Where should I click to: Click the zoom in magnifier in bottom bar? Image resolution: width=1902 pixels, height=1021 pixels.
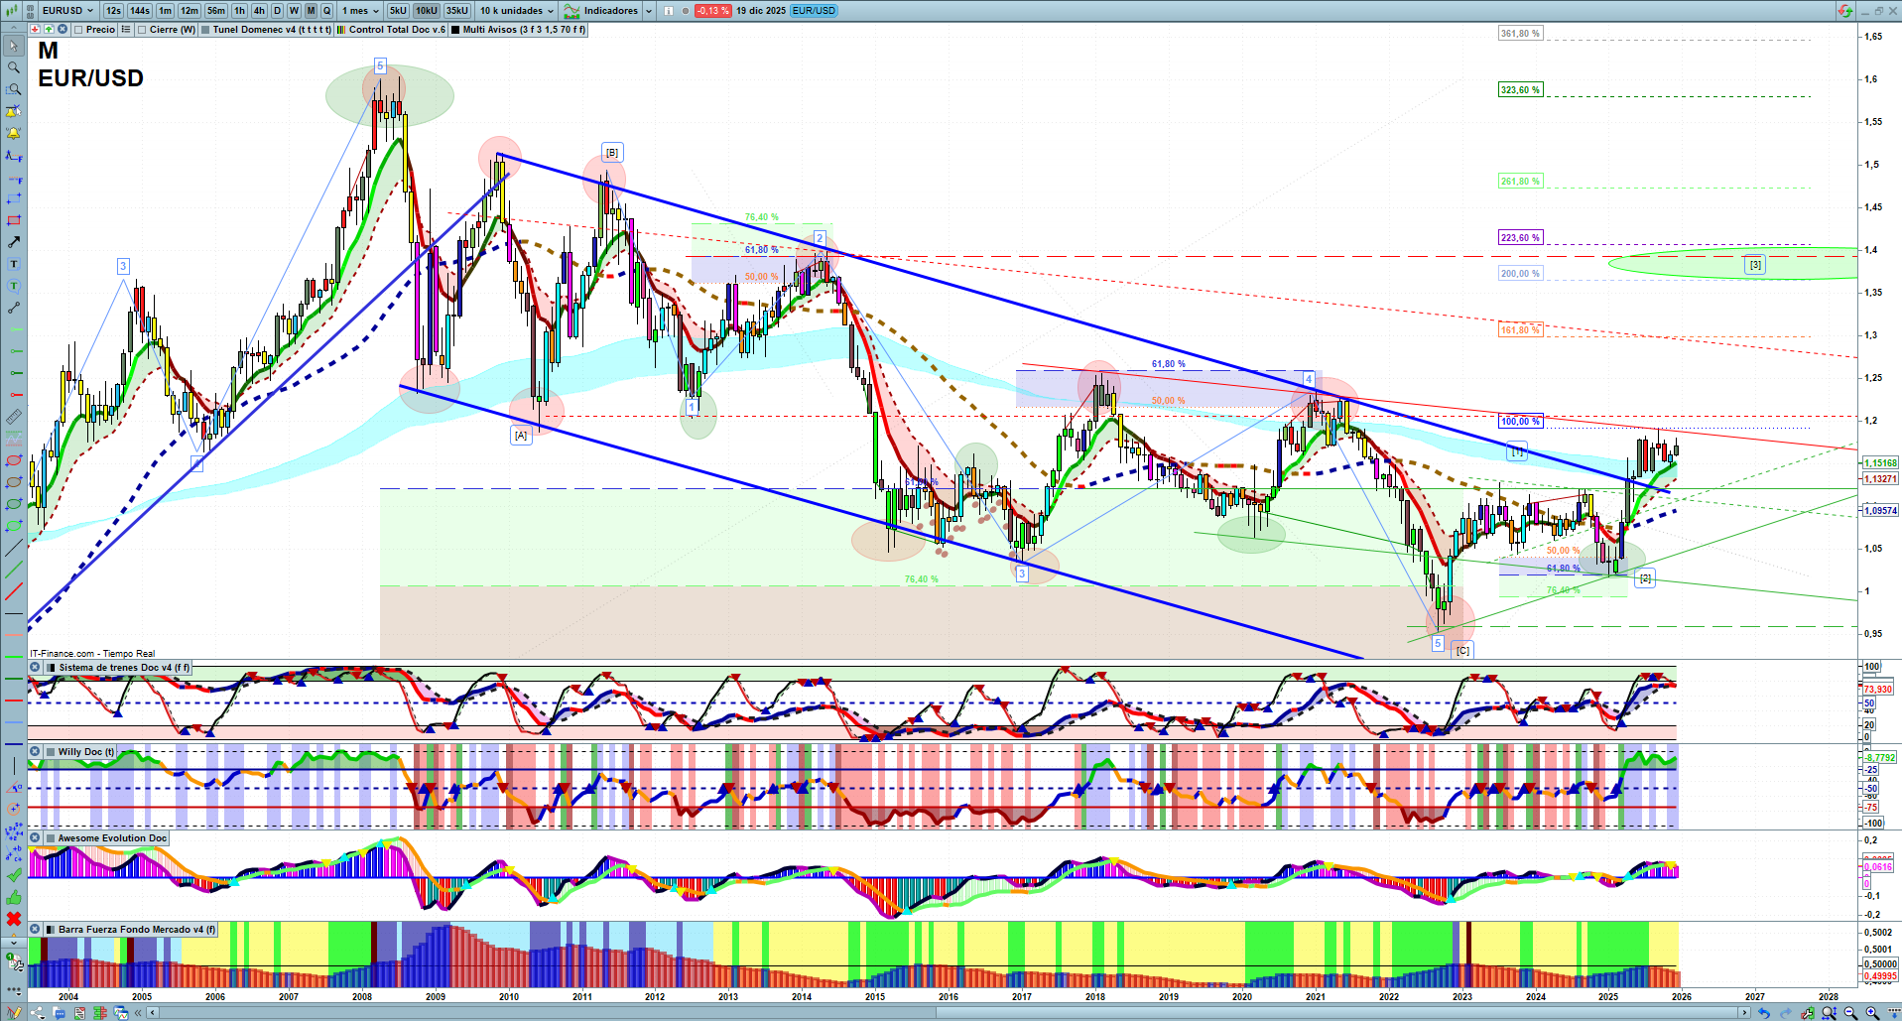coord(1872,1013)
